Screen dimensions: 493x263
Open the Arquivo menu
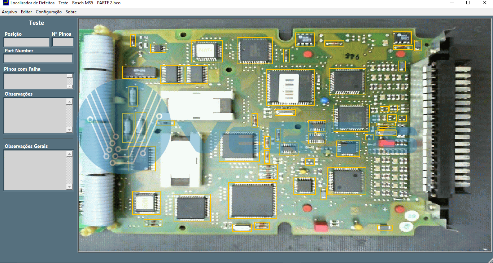coord(9,12)
